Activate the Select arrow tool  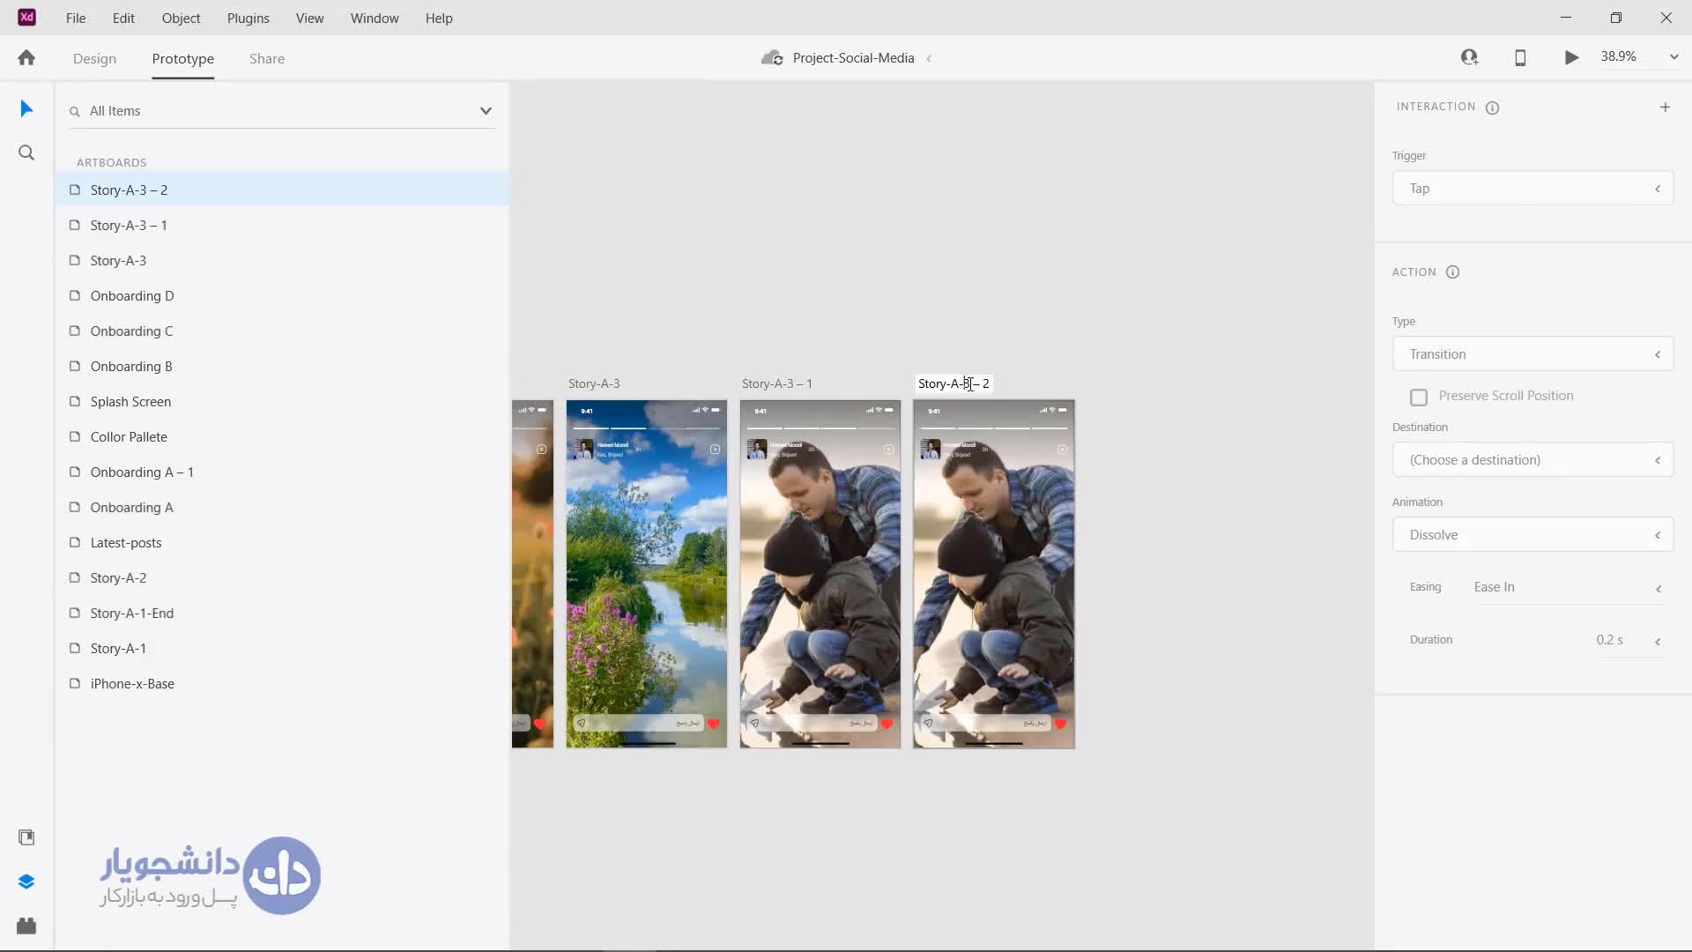coord(26,109)
